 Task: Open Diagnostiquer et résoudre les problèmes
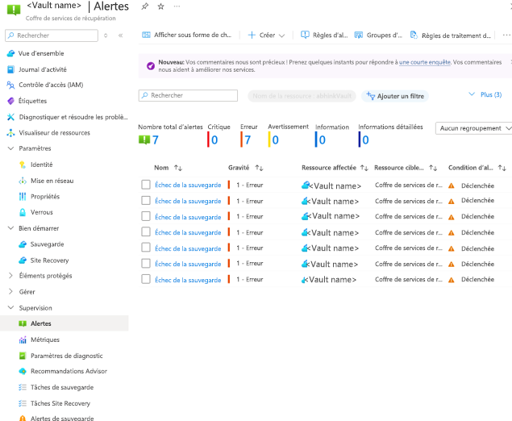(x=73, y=117)
